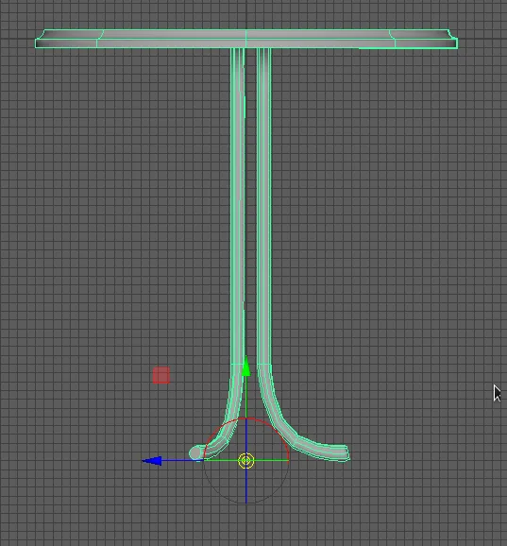Select the left curved table foot tip
507x546 pixels.
(195, 453)
